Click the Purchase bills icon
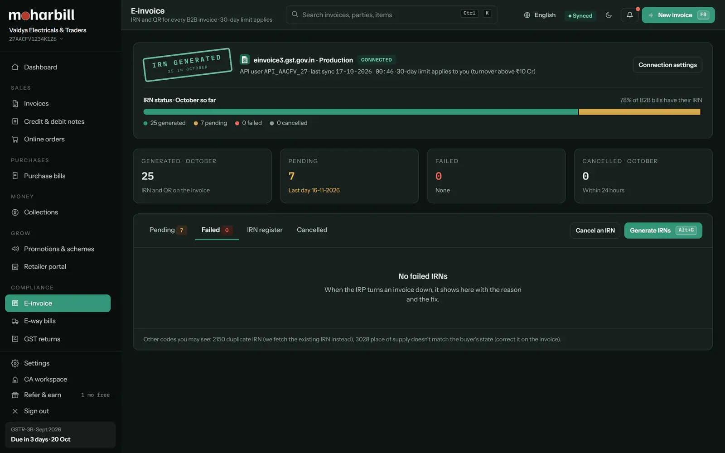 (x=15, y=176)
